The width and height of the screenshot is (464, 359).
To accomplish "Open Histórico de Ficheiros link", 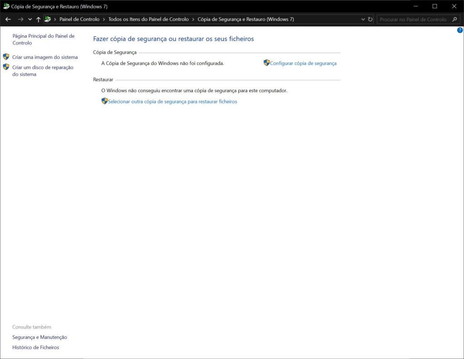I will click(x=35, y=347).
